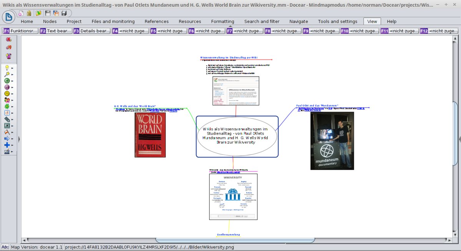This screenshot has width=461, height=251.
Task: Select the Quellensammlung node
Action: [x=228, y=234]
